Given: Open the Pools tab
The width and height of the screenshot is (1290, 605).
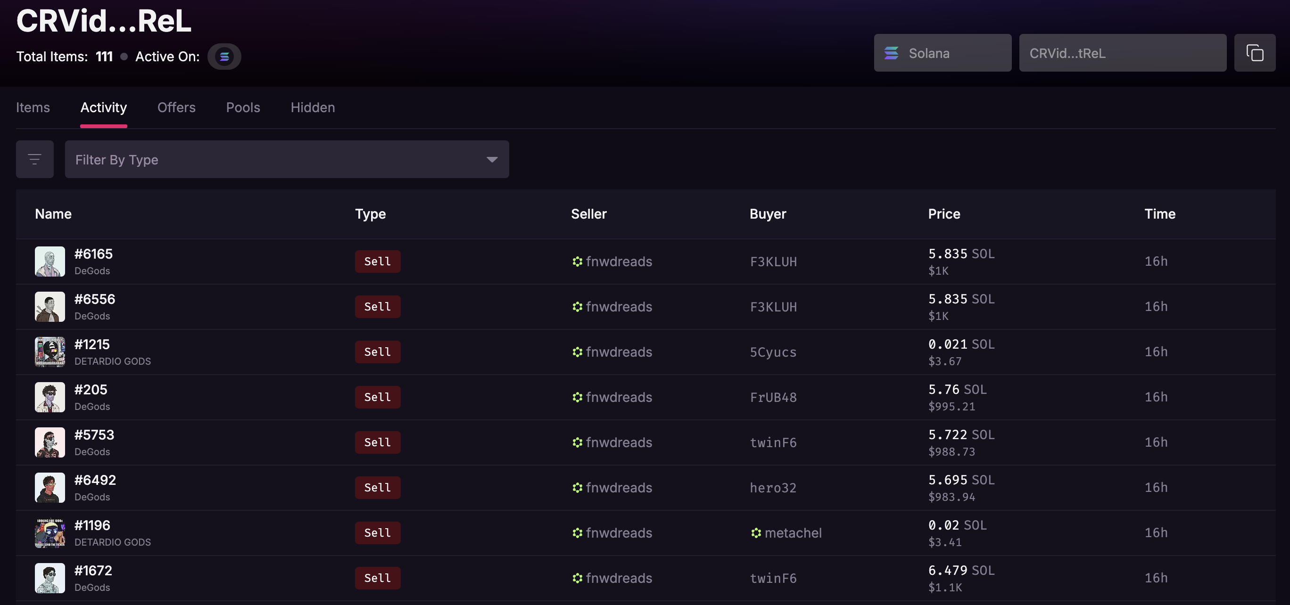Looking at the screenshot, I should click(x=243, y=107).
